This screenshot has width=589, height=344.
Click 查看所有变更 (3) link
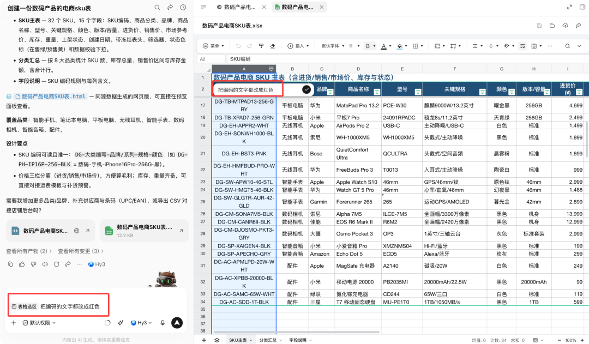tap(80, 251)
